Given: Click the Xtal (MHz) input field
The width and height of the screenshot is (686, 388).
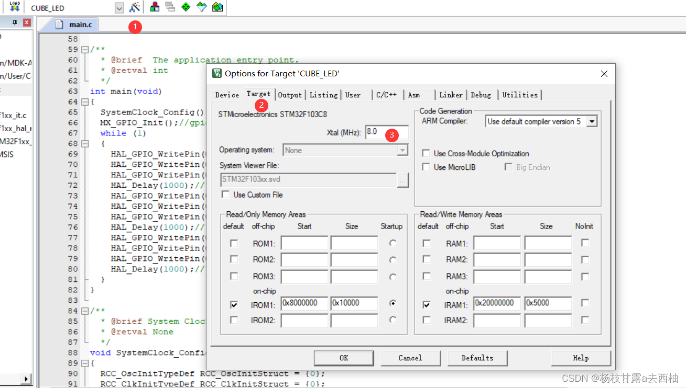Looking at the screenshot, I should pyautogui.click(x=387, y=132).
